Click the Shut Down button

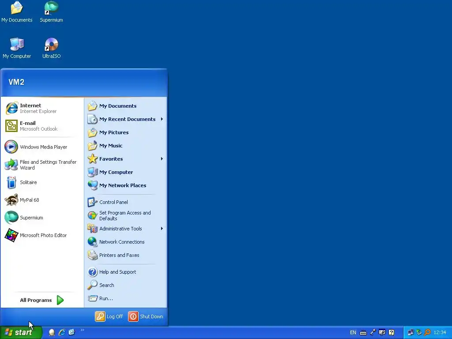tap(146, 316)
